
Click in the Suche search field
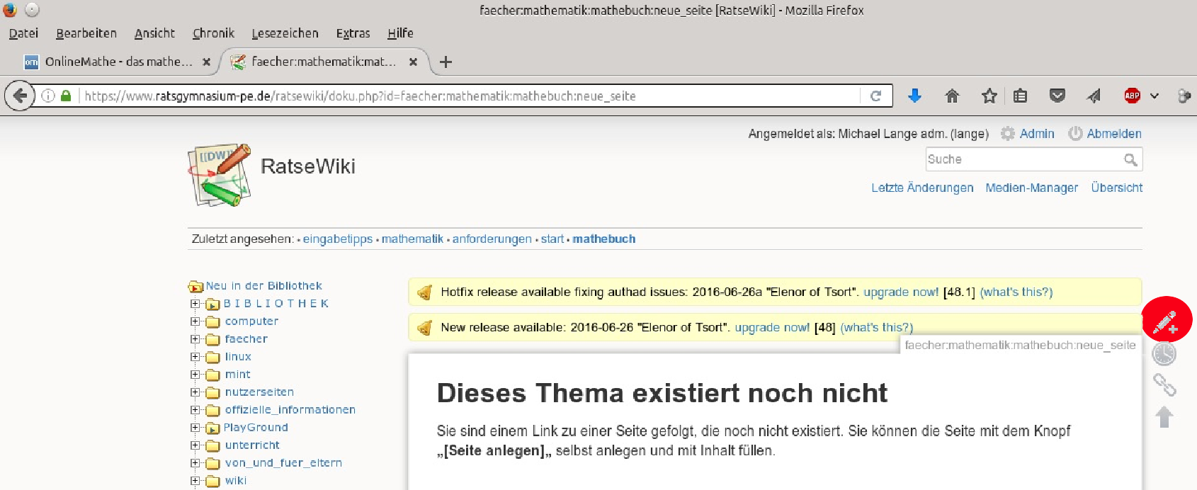pyautogui.click(x=1023, y=160)
